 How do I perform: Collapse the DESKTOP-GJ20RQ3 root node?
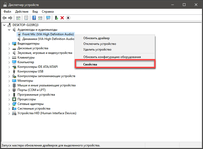(4, 25)
